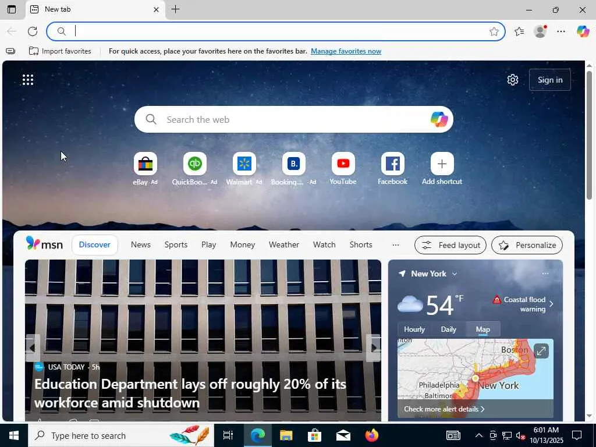Click the Personalize button
Image resolution: width=596 pixels, height=447 pixels.
tap(527, 245)
